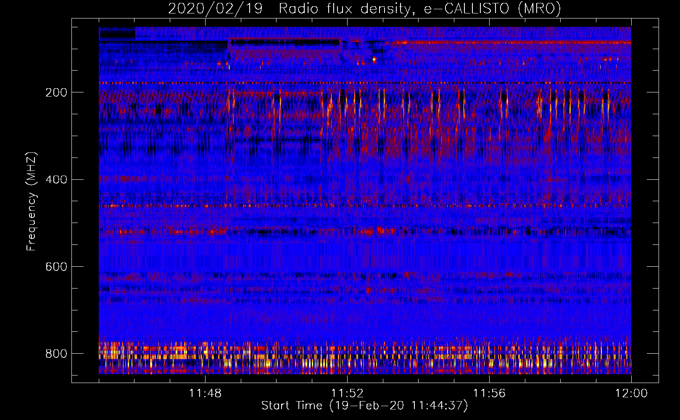
Task: Click the 'Start Time (19-Feb-20 11:44:37)' axis label
Action: 364,406
